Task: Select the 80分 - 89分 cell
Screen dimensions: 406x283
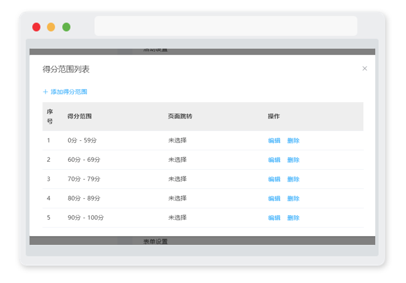Action: pos(84,198)
